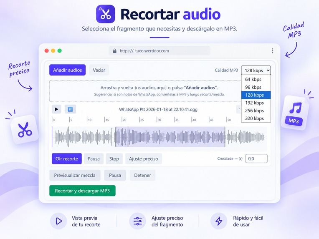
Task: Click the Calidad MP3 label
Action: click(226, 70)
